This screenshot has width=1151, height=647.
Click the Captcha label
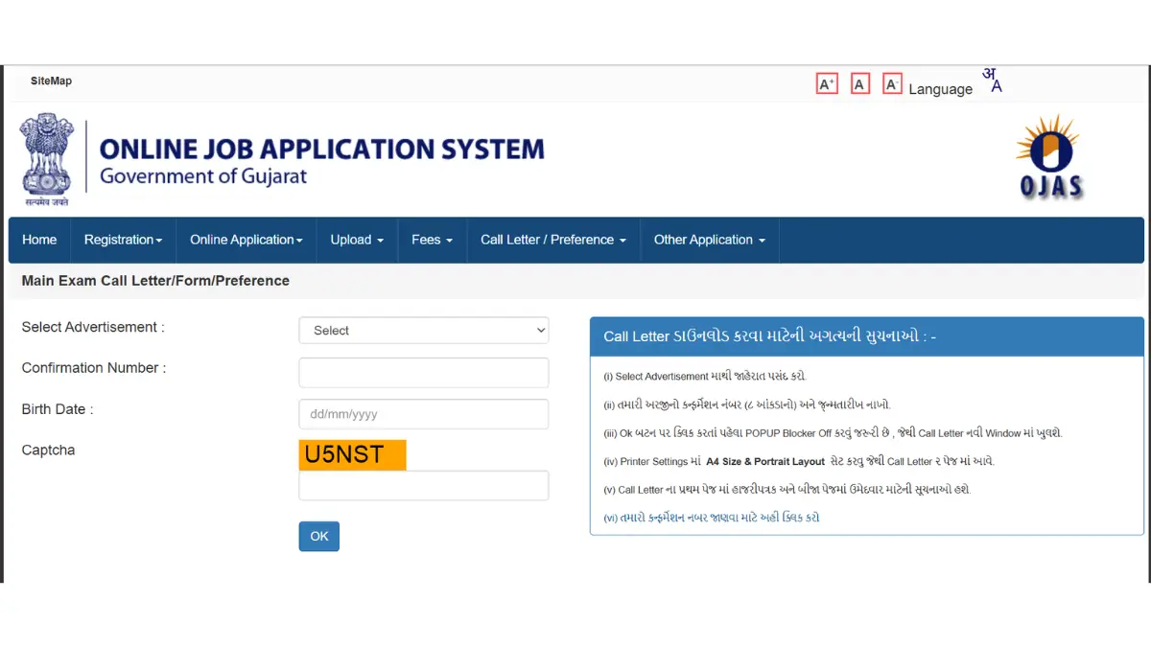pos(48,451)
